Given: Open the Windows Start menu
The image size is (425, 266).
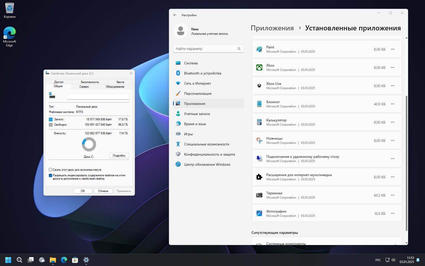Looking at the screenshot, I should pos(8,260).
